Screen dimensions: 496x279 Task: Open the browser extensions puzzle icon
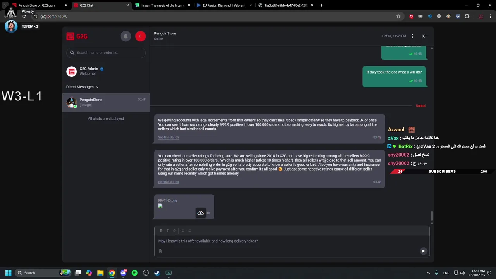click(467, 16)
